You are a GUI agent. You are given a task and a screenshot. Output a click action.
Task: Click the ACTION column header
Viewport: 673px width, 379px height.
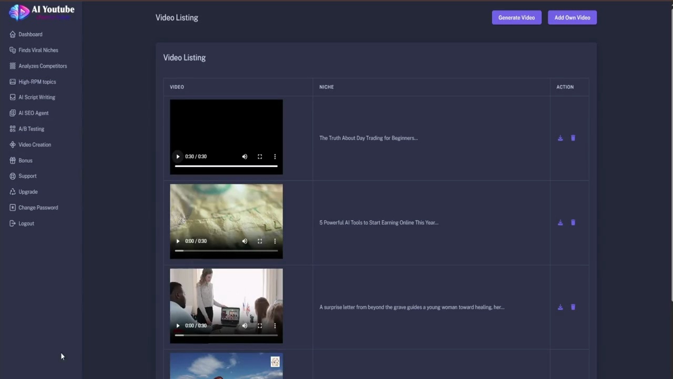click(565, 87)
